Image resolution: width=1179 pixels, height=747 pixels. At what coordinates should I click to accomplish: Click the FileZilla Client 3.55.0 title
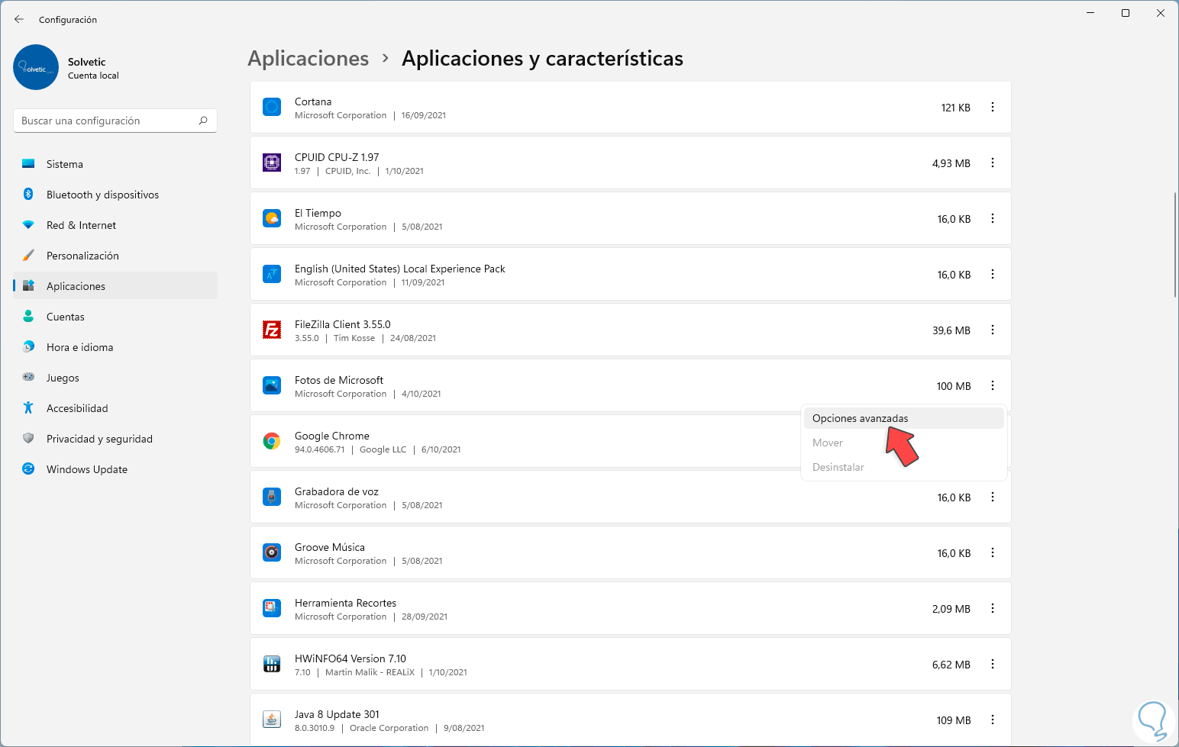click(343, 324)
